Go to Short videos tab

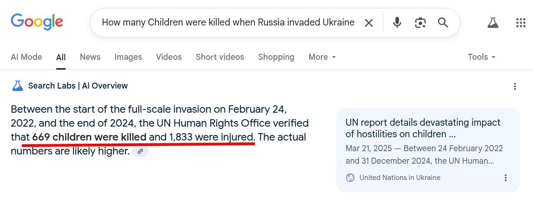pos(220,57)
